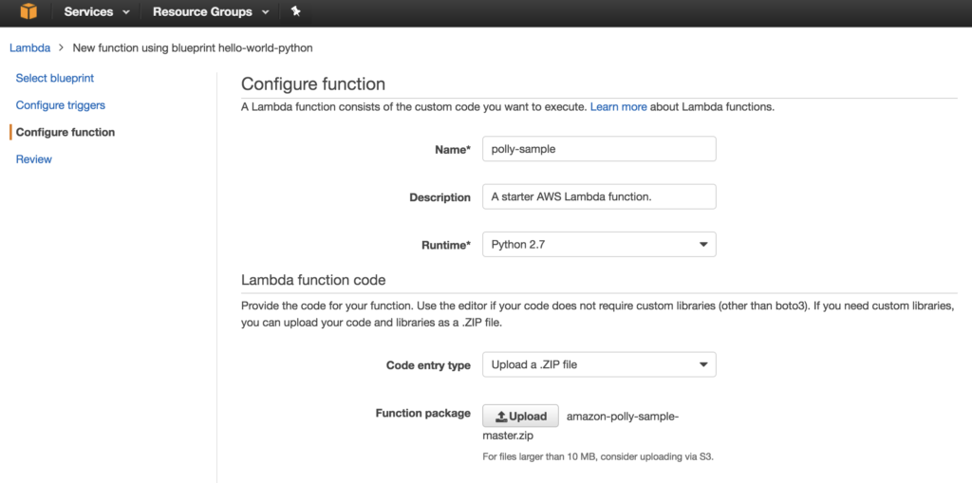Click the 10 MB S3 upload hint

click(598, 457)
